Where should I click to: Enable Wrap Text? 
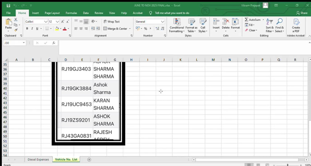point(111,22)
